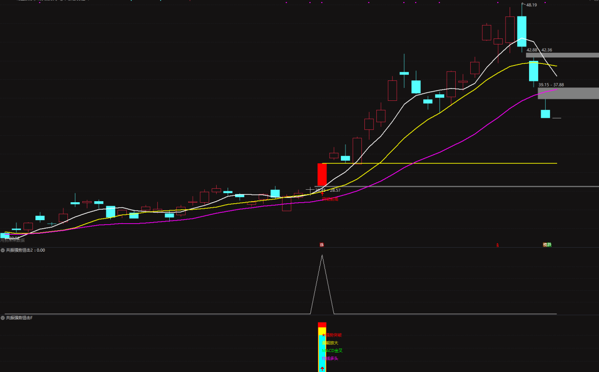Click the red star beside 强势突破

pyautogui.click(x=323, y=335)
